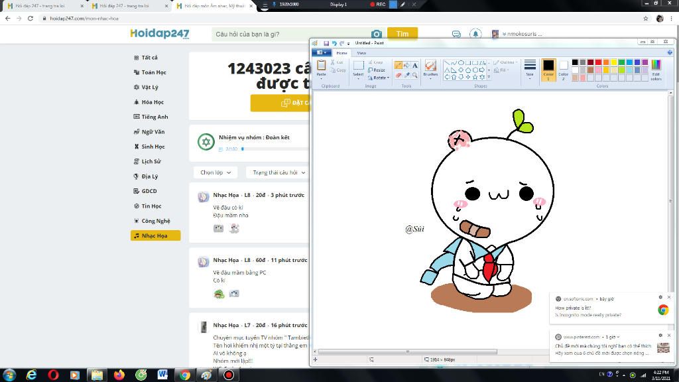Pick the red color swatch in Paint
The width and height of the screenshot is (679, 382).
click(x=599, y=62)
